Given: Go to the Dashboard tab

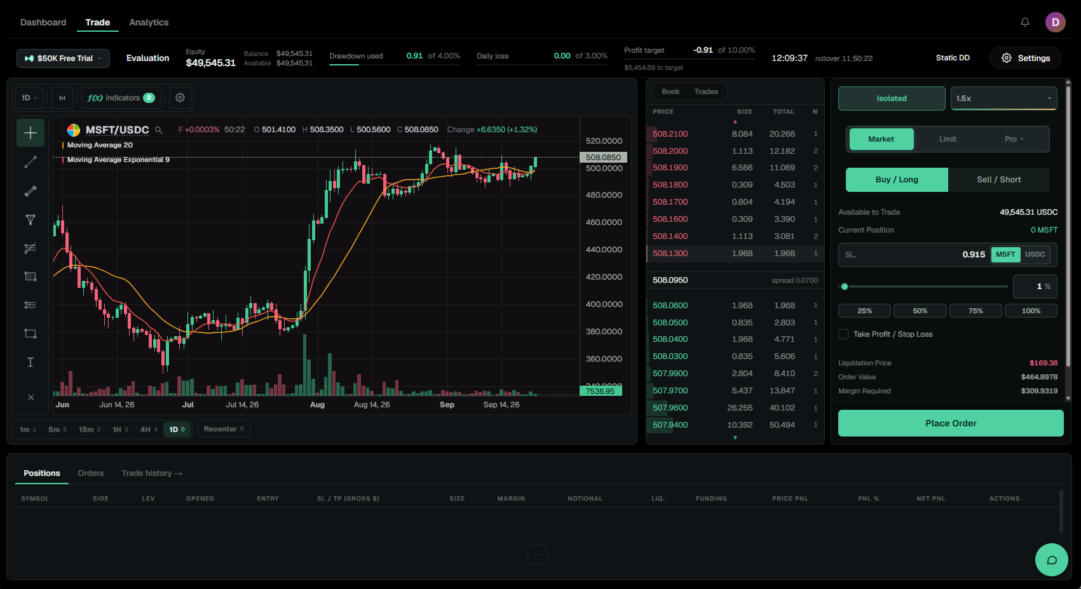Looking at the screenshot, I should 43,22.
